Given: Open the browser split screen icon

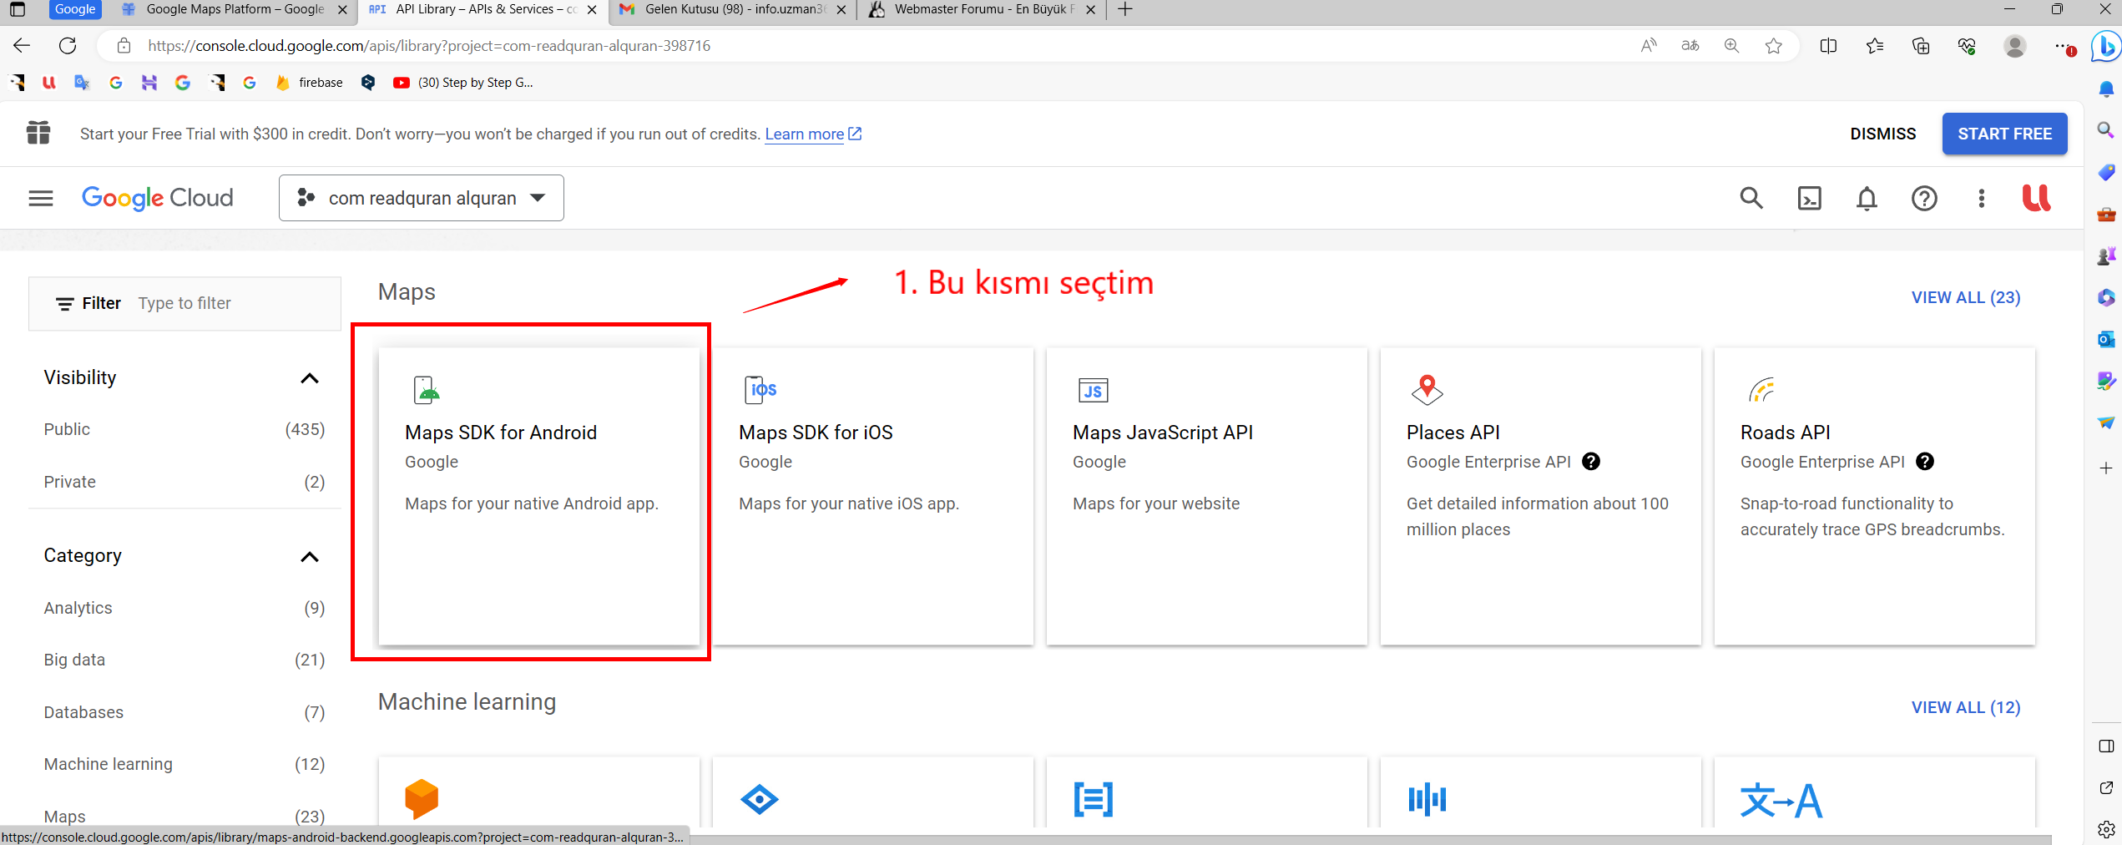Looking at the screenshot, I should click(1828, 46).
